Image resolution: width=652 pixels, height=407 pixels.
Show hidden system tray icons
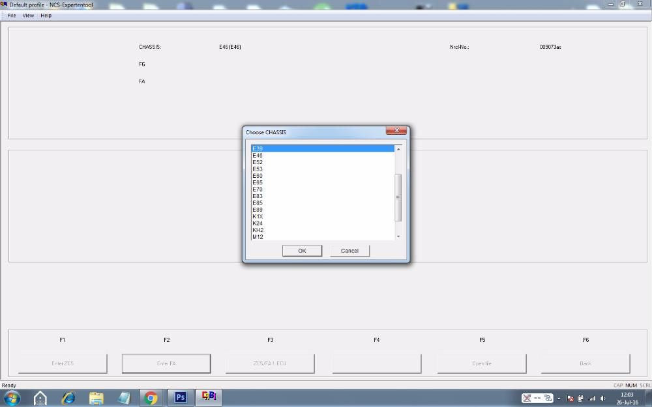[559, 398]
